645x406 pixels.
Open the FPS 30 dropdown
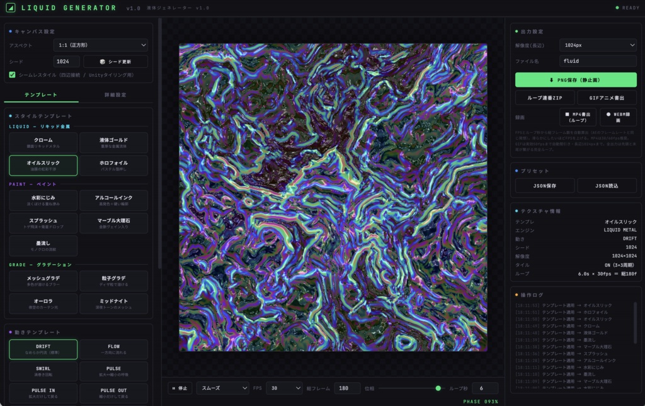pyautogui.click(x=284, y=388)
